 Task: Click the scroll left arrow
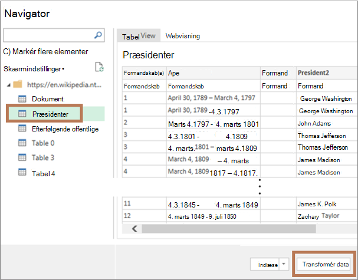134,229
